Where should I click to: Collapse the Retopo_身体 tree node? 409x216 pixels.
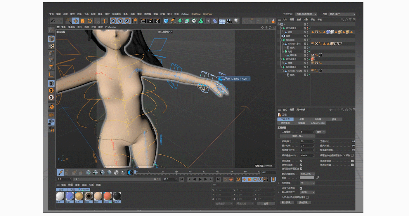click(283, 44)
